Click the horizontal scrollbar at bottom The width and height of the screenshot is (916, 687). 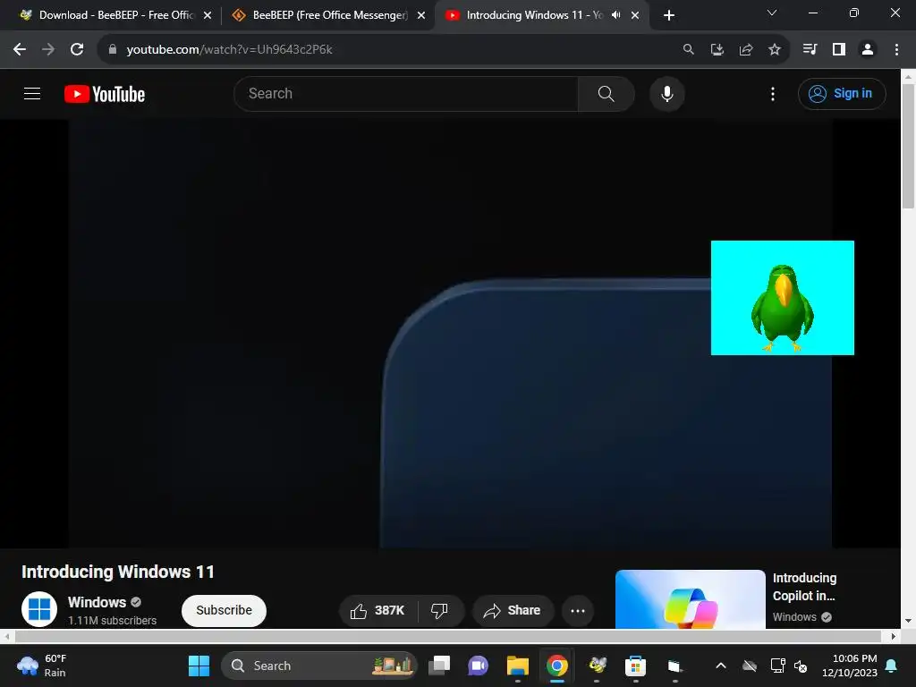pyautogui.click(x=447, y=636)
